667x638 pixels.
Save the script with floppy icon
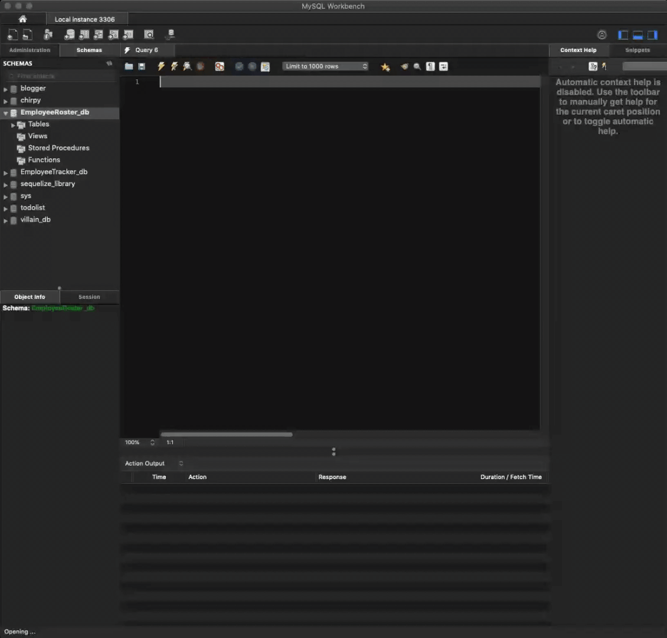[142, 66]
